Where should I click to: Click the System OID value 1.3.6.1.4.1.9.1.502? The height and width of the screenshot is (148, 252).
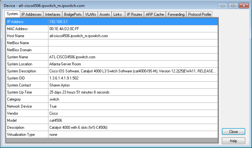(133, 78)
